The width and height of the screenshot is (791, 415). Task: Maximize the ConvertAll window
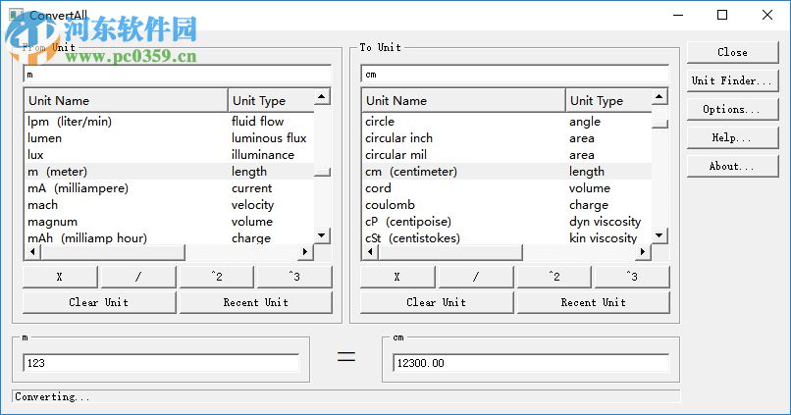(722, 15)
